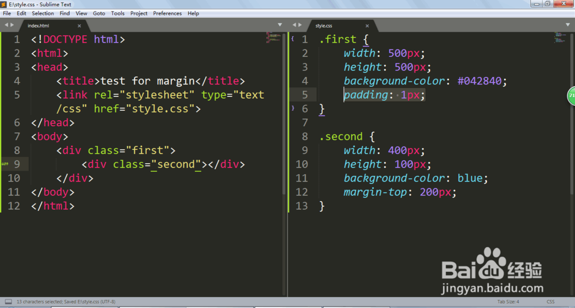Open the Selection menu
Image resolution: width=575 pixels, height=308 pixels.
pyautogui.click(x=43, y=13)
